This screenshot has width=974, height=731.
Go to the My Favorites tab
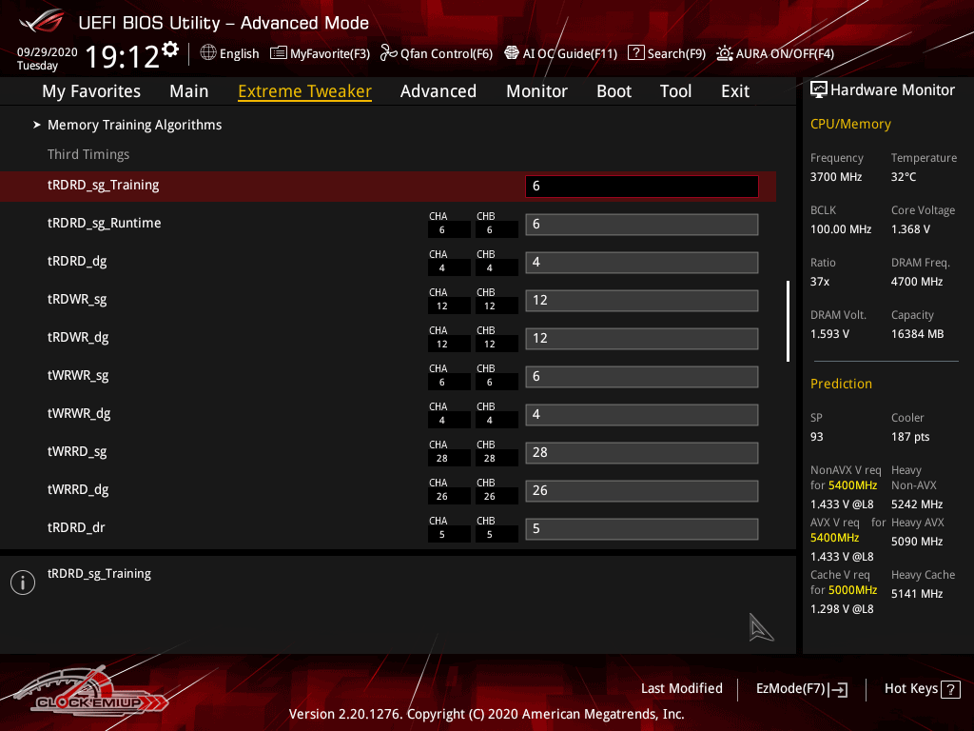coord(91,91)
